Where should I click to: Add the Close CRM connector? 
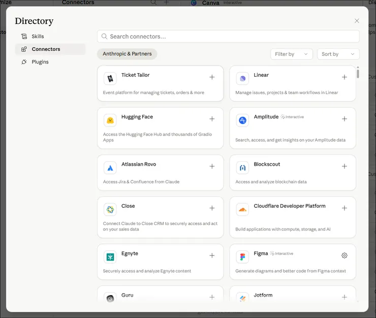212,208
